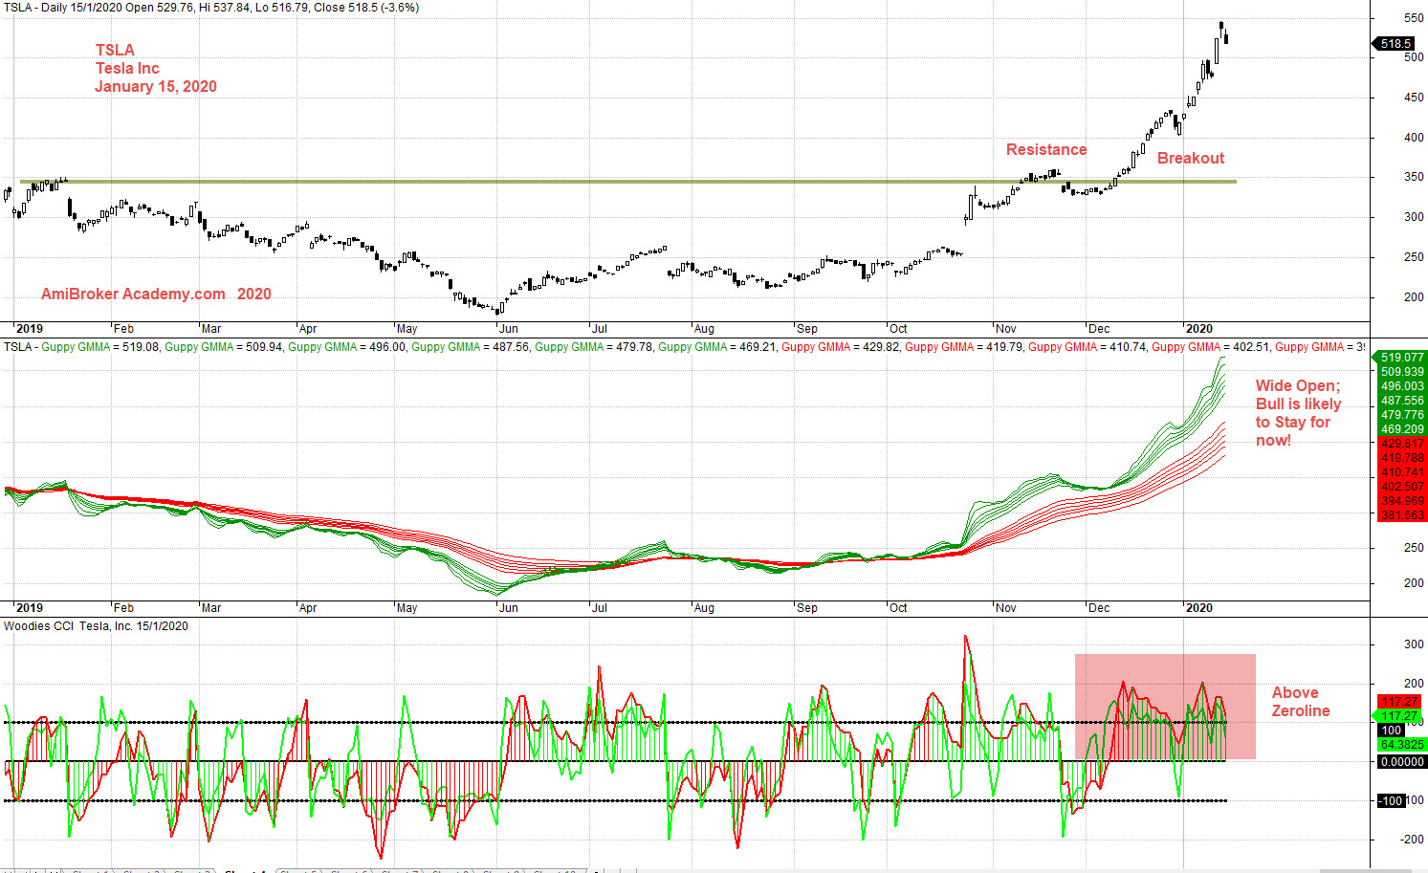The width and height of the screenshot is (1428, 873).
Task: Select the 'Above Zeroline' annotation
Action: pos(1300,702)
